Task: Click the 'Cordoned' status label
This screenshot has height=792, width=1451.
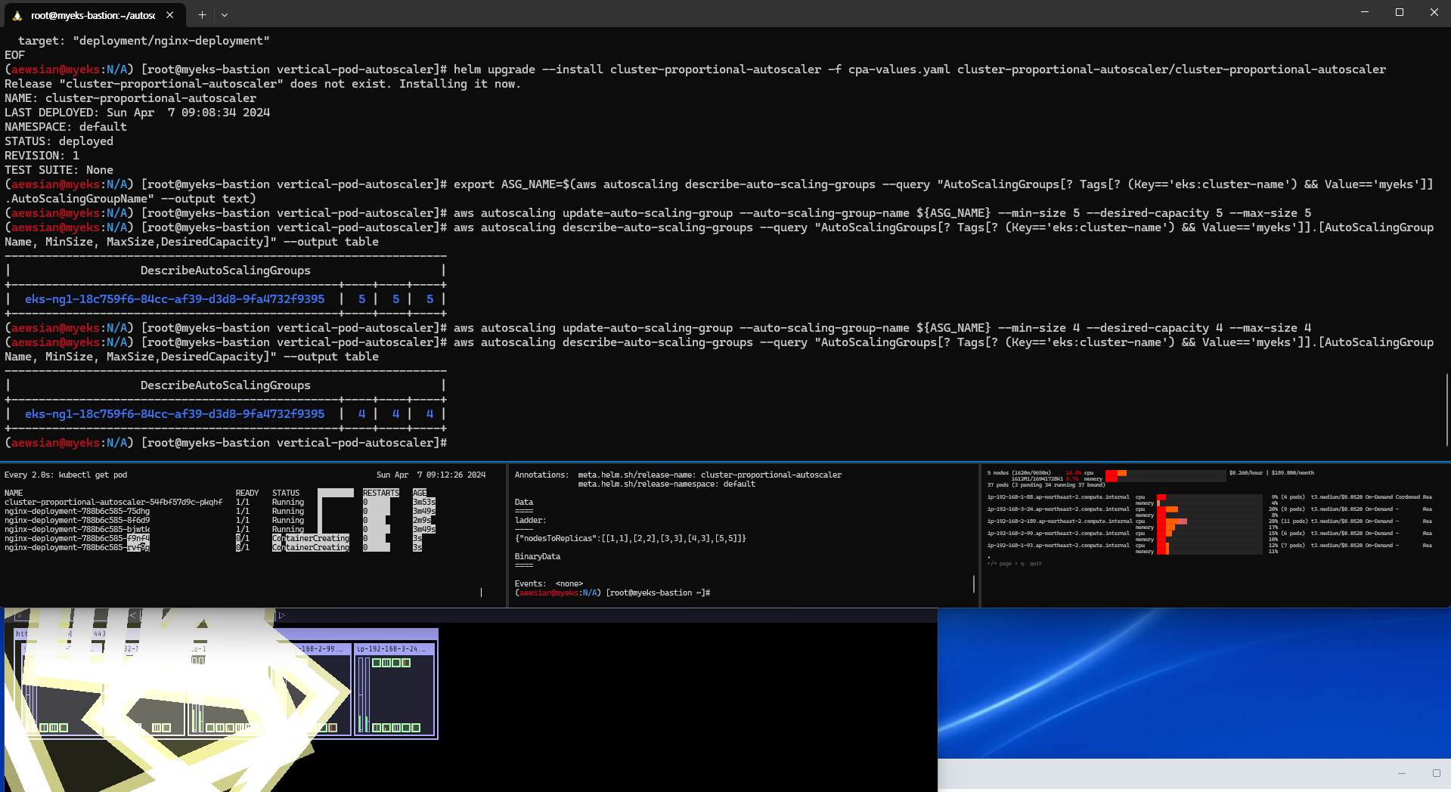Action: 1407,497
